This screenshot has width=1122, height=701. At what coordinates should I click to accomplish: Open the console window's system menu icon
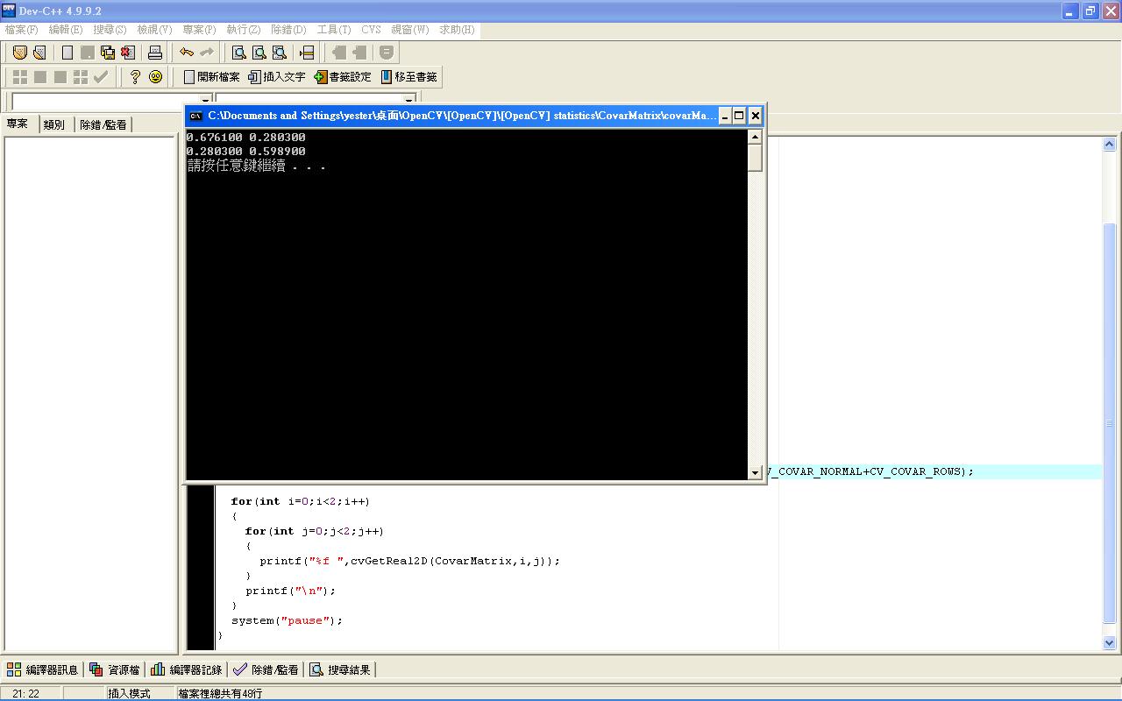(x=196, y=116)
